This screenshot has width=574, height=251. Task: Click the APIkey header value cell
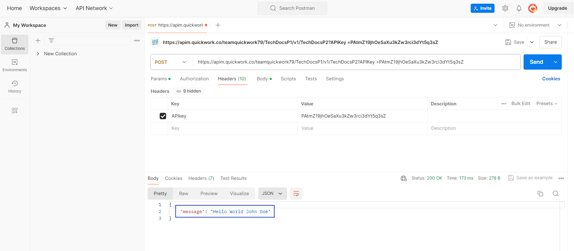(x=362, y=116)
